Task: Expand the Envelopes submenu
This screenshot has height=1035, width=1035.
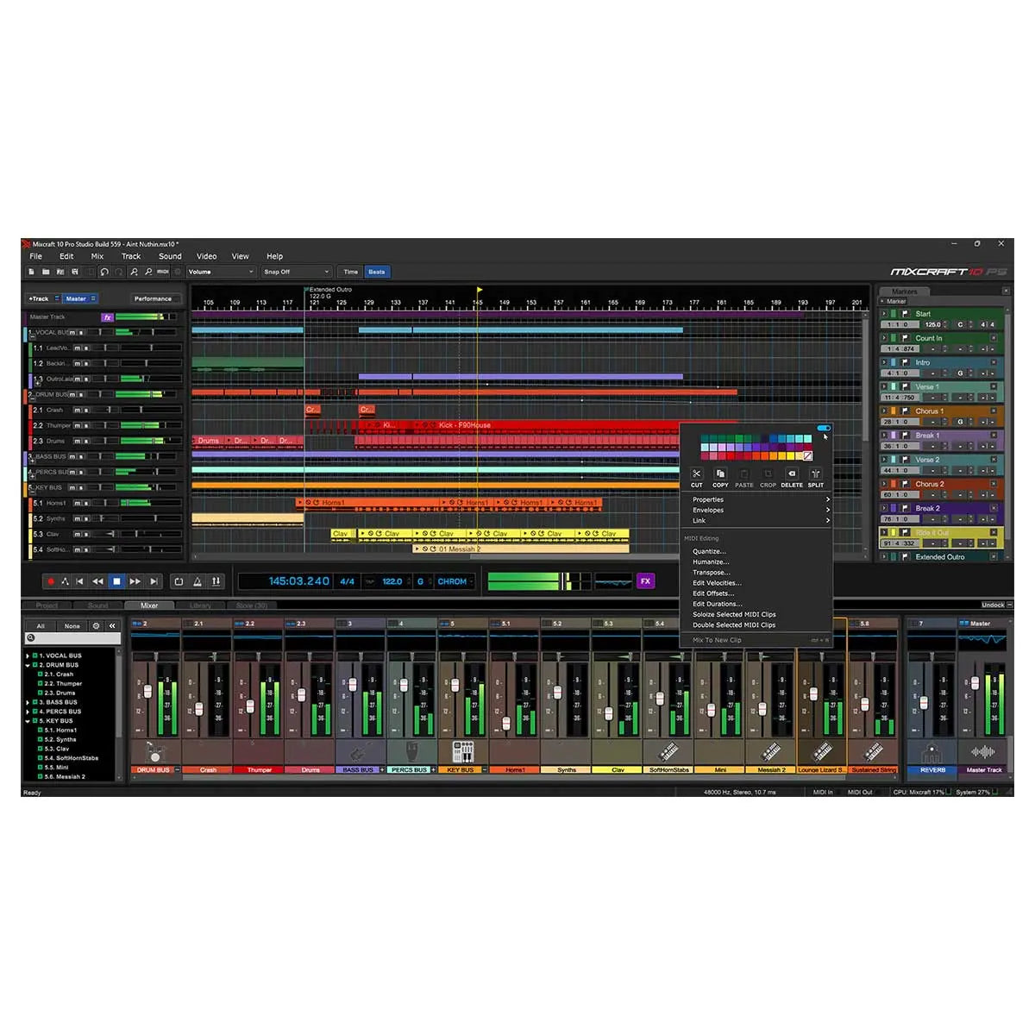Action: click(x=708, y=510)
